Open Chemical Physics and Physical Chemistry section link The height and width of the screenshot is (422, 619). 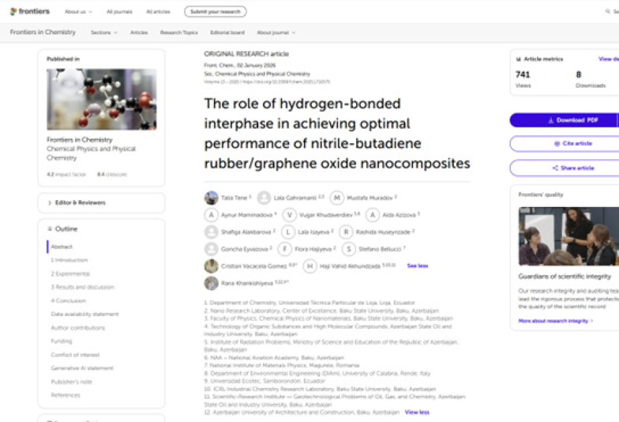(x=91, y=153)
